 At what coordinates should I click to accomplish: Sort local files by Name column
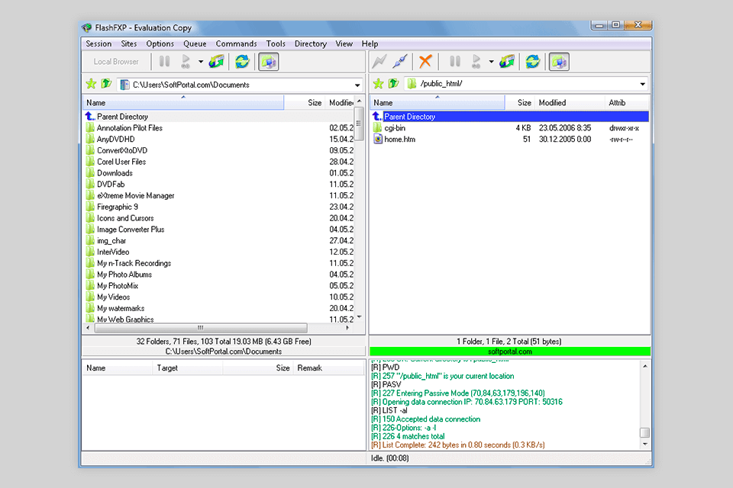tap(183, 103)
